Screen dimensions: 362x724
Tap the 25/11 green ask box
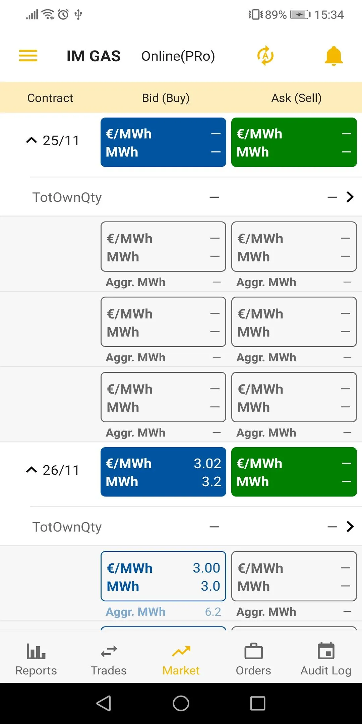pyautogui.click(x=294, y=142)
